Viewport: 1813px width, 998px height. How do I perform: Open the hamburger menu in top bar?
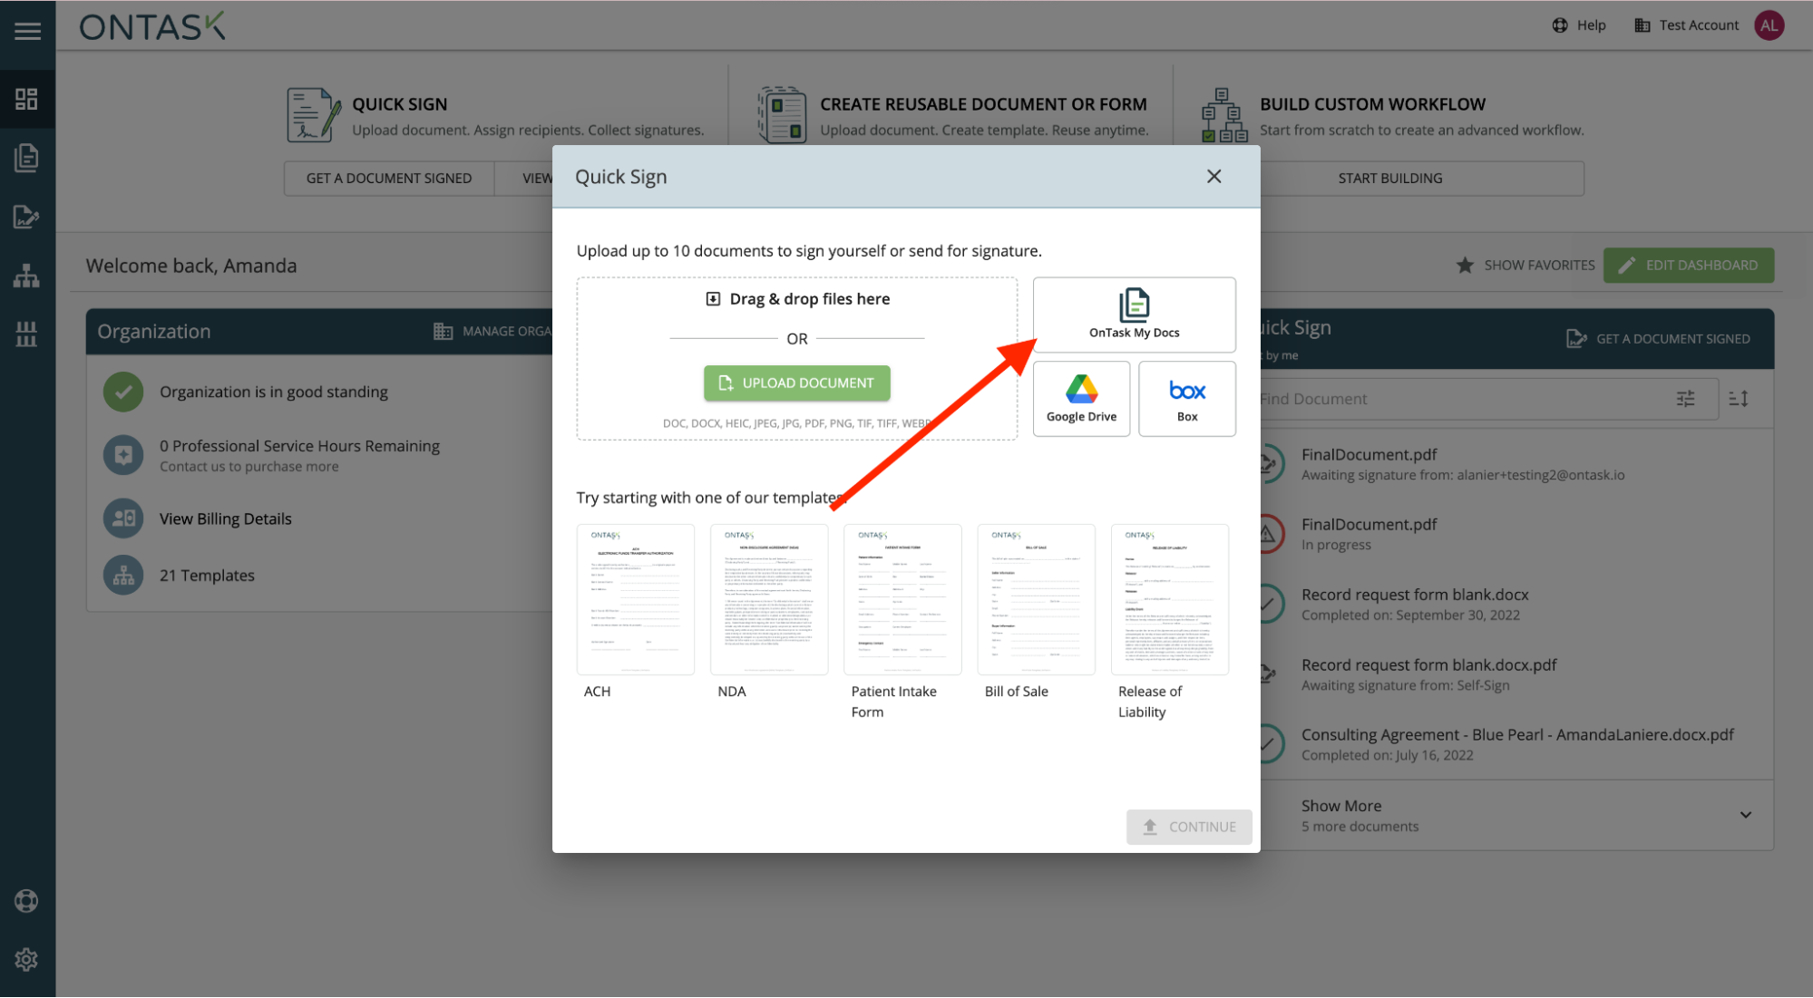(x=27, y=31)
